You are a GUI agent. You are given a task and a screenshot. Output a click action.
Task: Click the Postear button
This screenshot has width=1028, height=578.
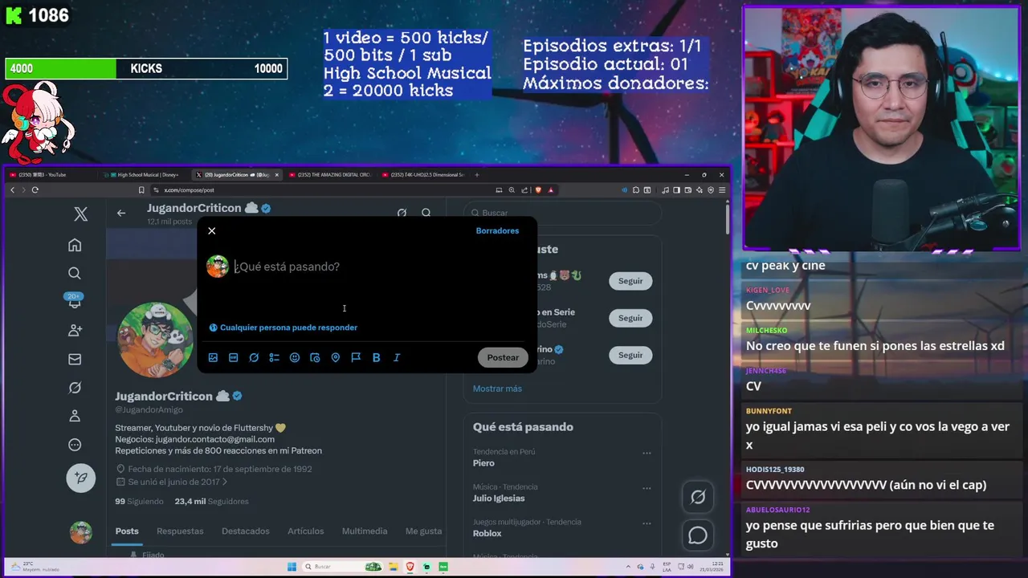(x=503, y=357)
